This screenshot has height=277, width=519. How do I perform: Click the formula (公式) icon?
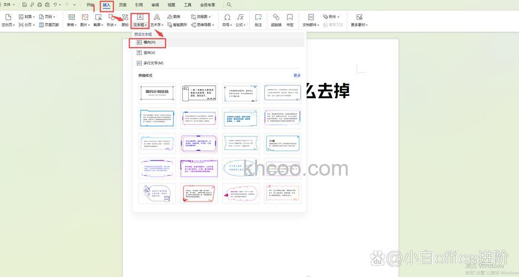pyautogui.click(x=240, y=17)
